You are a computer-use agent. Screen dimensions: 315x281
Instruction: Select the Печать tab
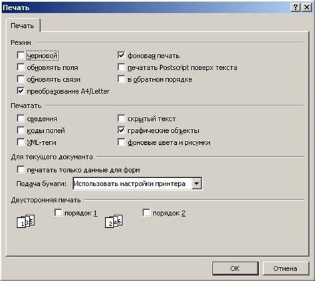(23, 26)
